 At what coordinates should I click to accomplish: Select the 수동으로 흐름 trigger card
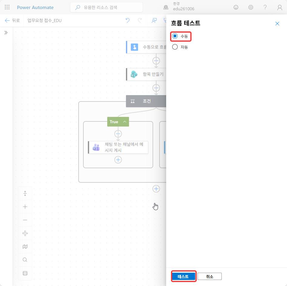point(146,47)
